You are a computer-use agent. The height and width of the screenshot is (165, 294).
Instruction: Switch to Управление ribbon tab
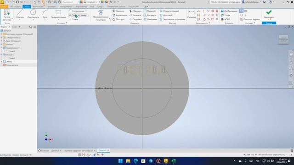click(81, 6)
